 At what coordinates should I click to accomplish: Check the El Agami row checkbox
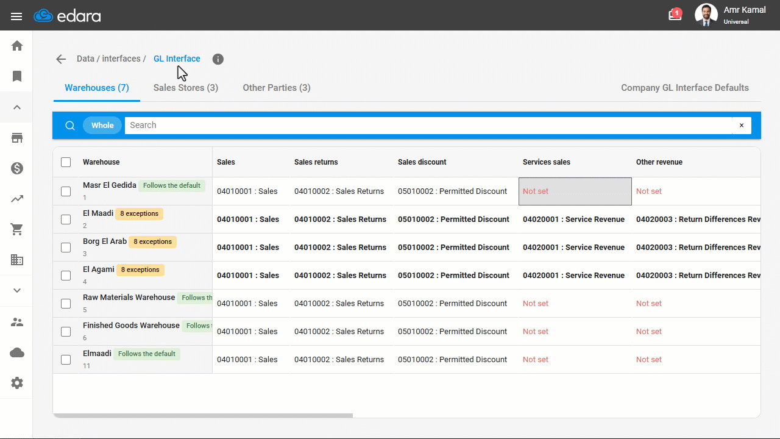pos(66,276)
